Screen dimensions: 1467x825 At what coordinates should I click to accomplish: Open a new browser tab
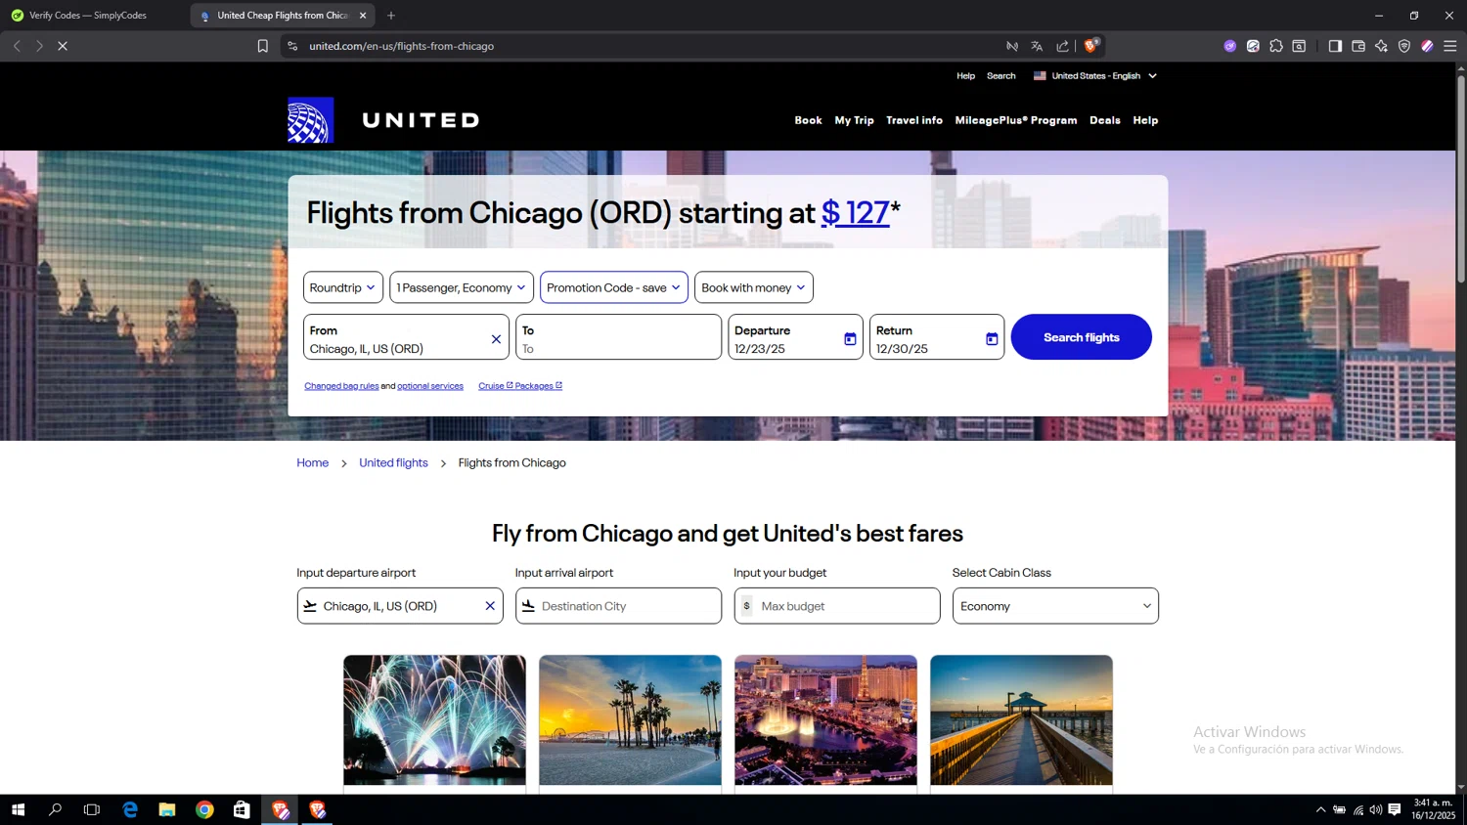[x=391, y=16]
